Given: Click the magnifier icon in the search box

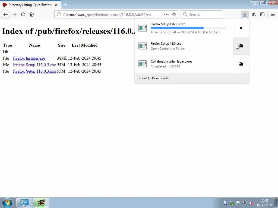Looking at the screenshot, I should [x=185, y=15].
